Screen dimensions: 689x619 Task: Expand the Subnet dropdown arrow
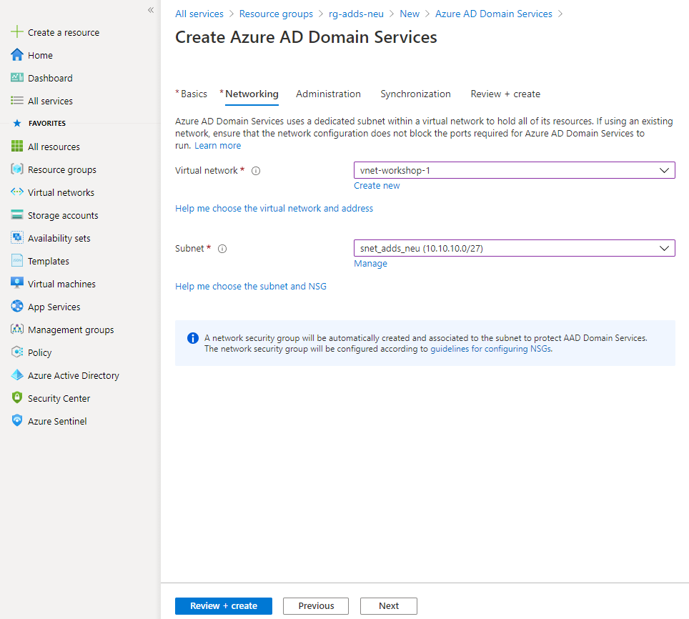coord(664,248)
